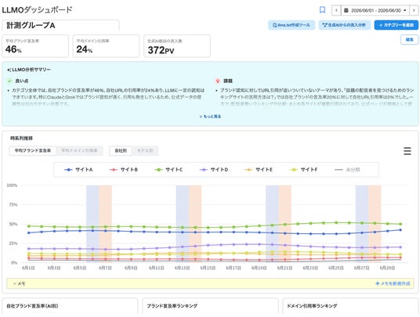Click the LLMO分析サマリー sparkle icon

pyautogui.click(x=9, y=70)
